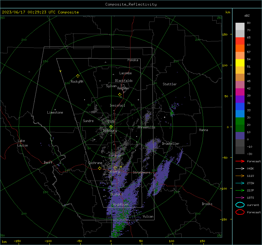
Task: Click the HighRiver map label
Action: point(121,205)
